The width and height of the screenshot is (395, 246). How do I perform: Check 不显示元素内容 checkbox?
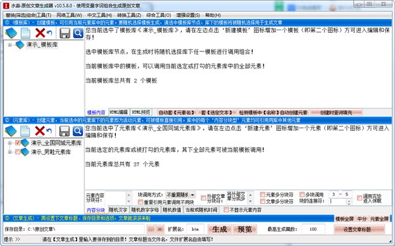(226, 209)
